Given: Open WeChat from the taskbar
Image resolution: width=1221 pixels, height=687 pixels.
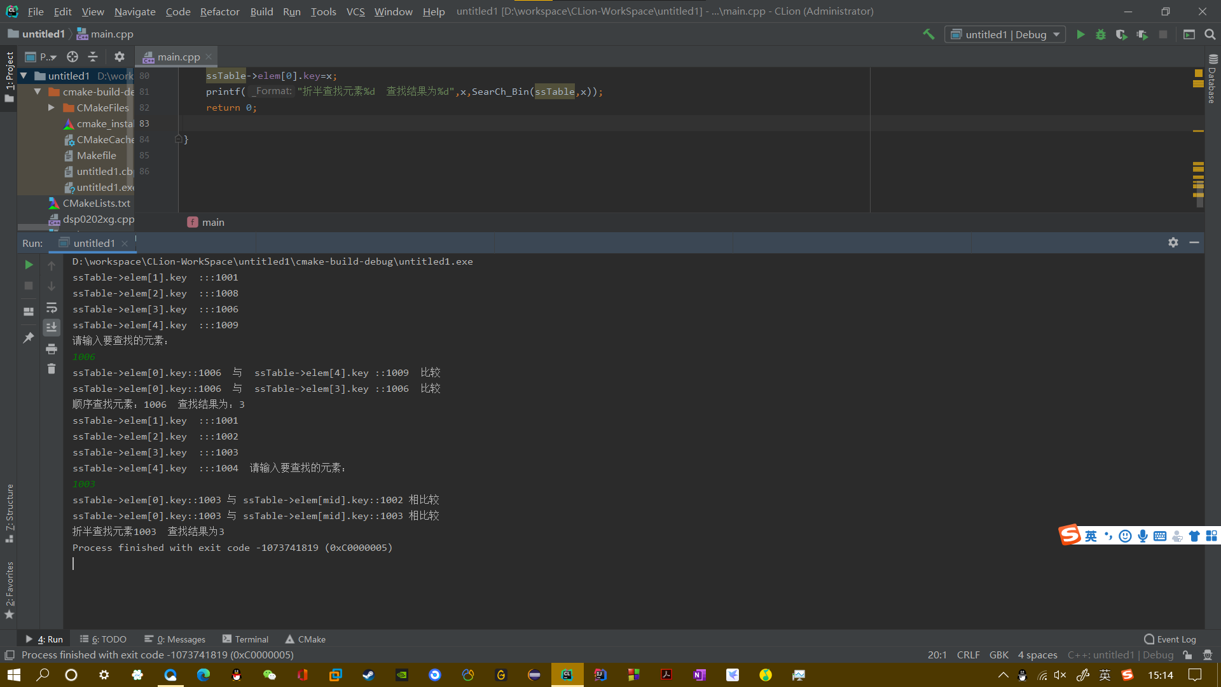Looking at the screenshot, I should (x=269, y=675).
